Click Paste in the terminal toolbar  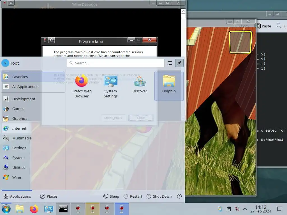click(x=264, y=26)
